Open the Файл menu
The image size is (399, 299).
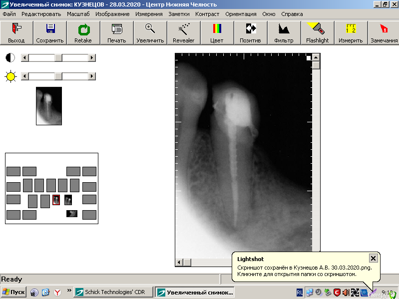click(9, 14)
